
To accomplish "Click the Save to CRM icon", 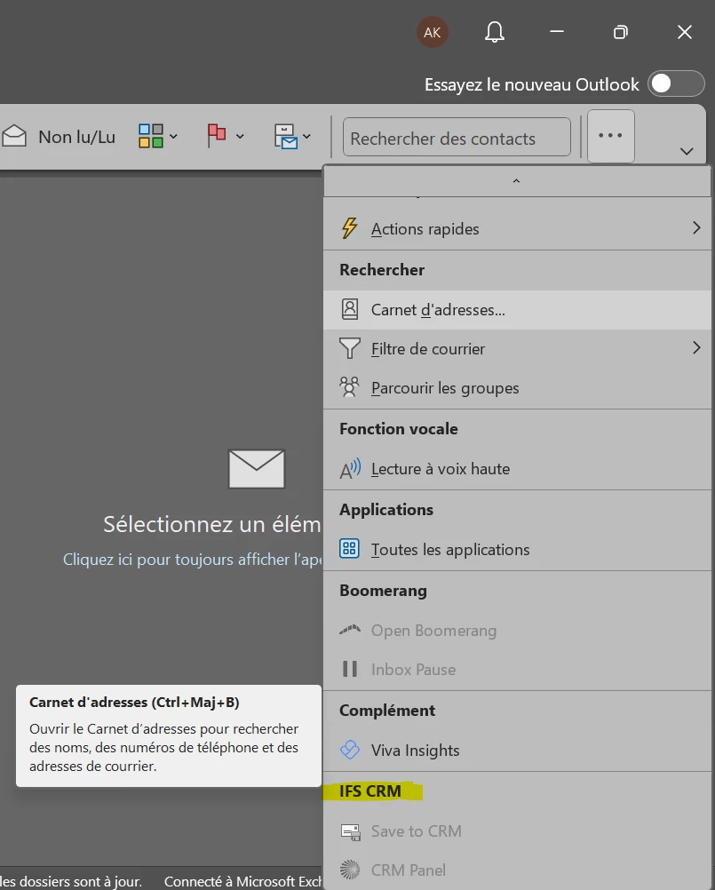I will [350, 832].
